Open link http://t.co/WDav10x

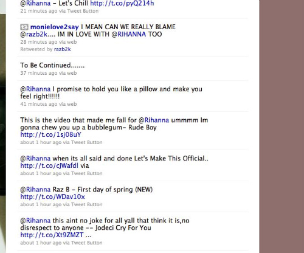point(52,197)
